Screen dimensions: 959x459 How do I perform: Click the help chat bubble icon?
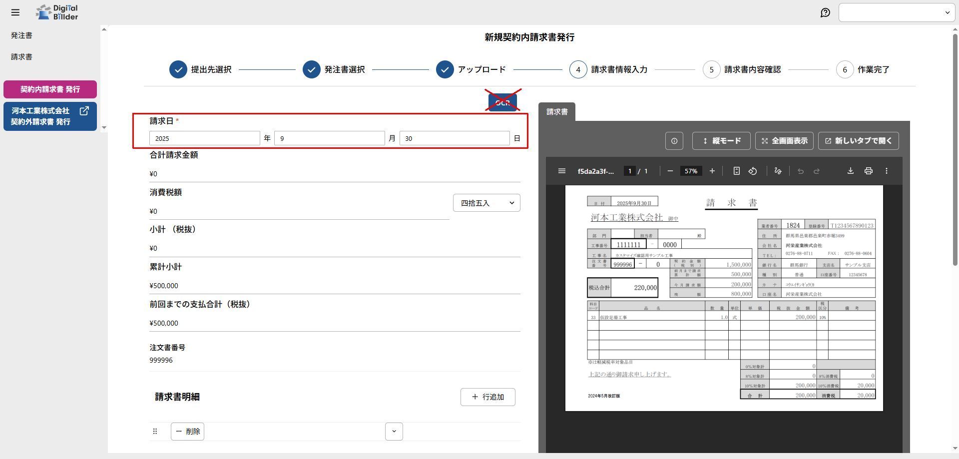pyautogui.click(x=825, y=12)
